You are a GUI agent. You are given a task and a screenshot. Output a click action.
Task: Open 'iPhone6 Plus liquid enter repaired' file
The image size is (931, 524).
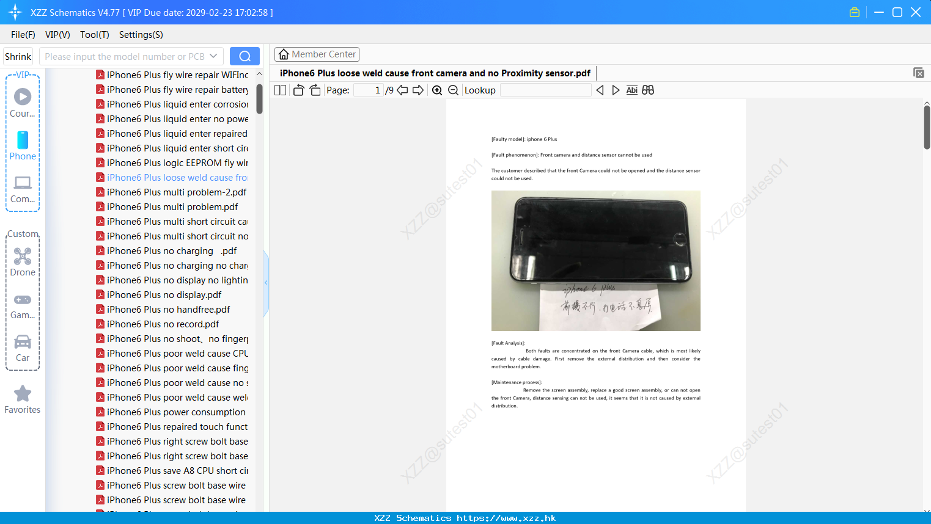coord(172,134)
